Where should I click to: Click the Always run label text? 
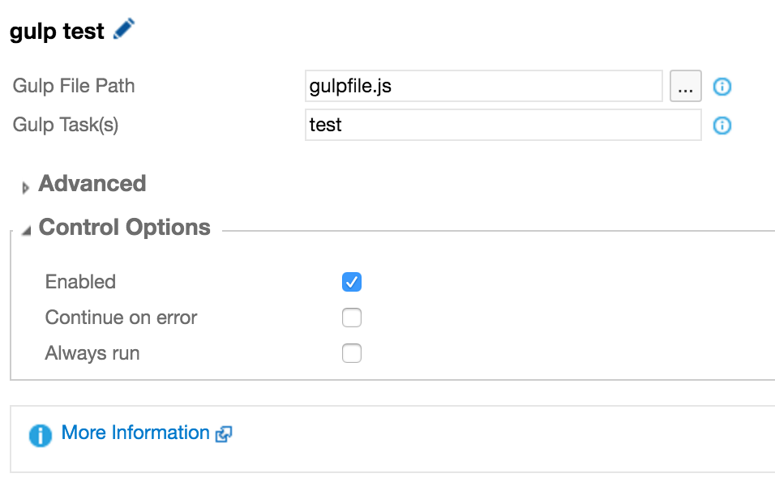tap(92, 353)
